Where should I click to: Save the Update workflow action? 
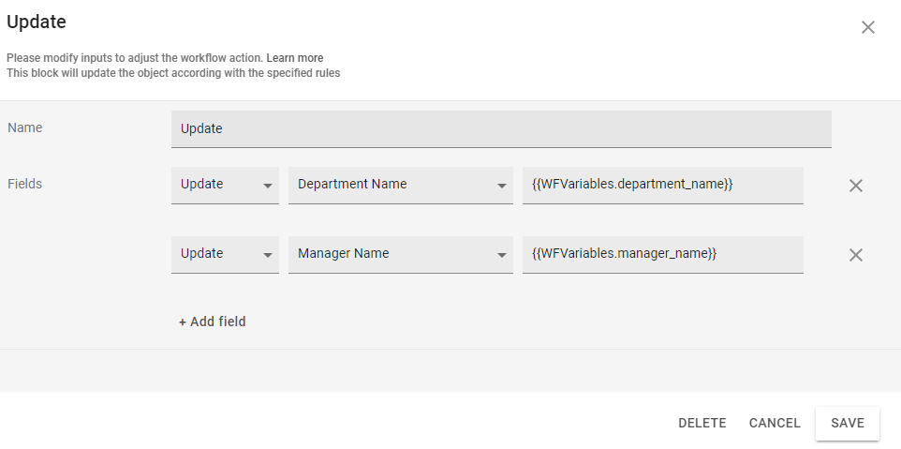click(847, 423)
